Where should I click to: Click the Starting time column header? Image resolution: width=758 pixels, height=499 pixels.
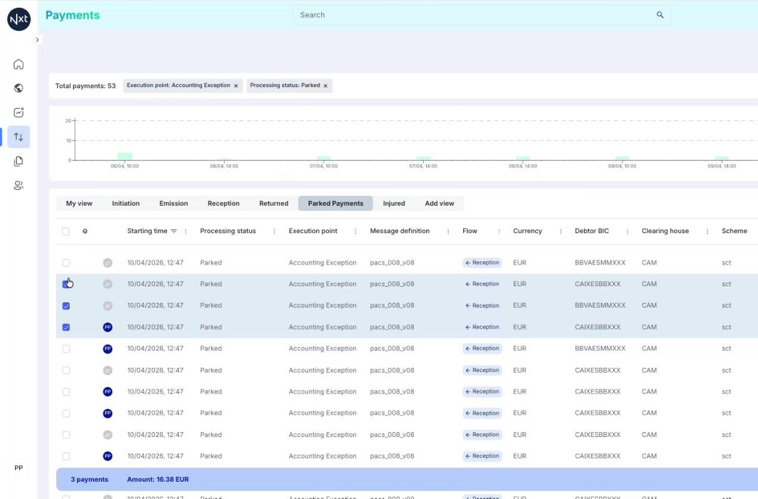pos(147,231)
